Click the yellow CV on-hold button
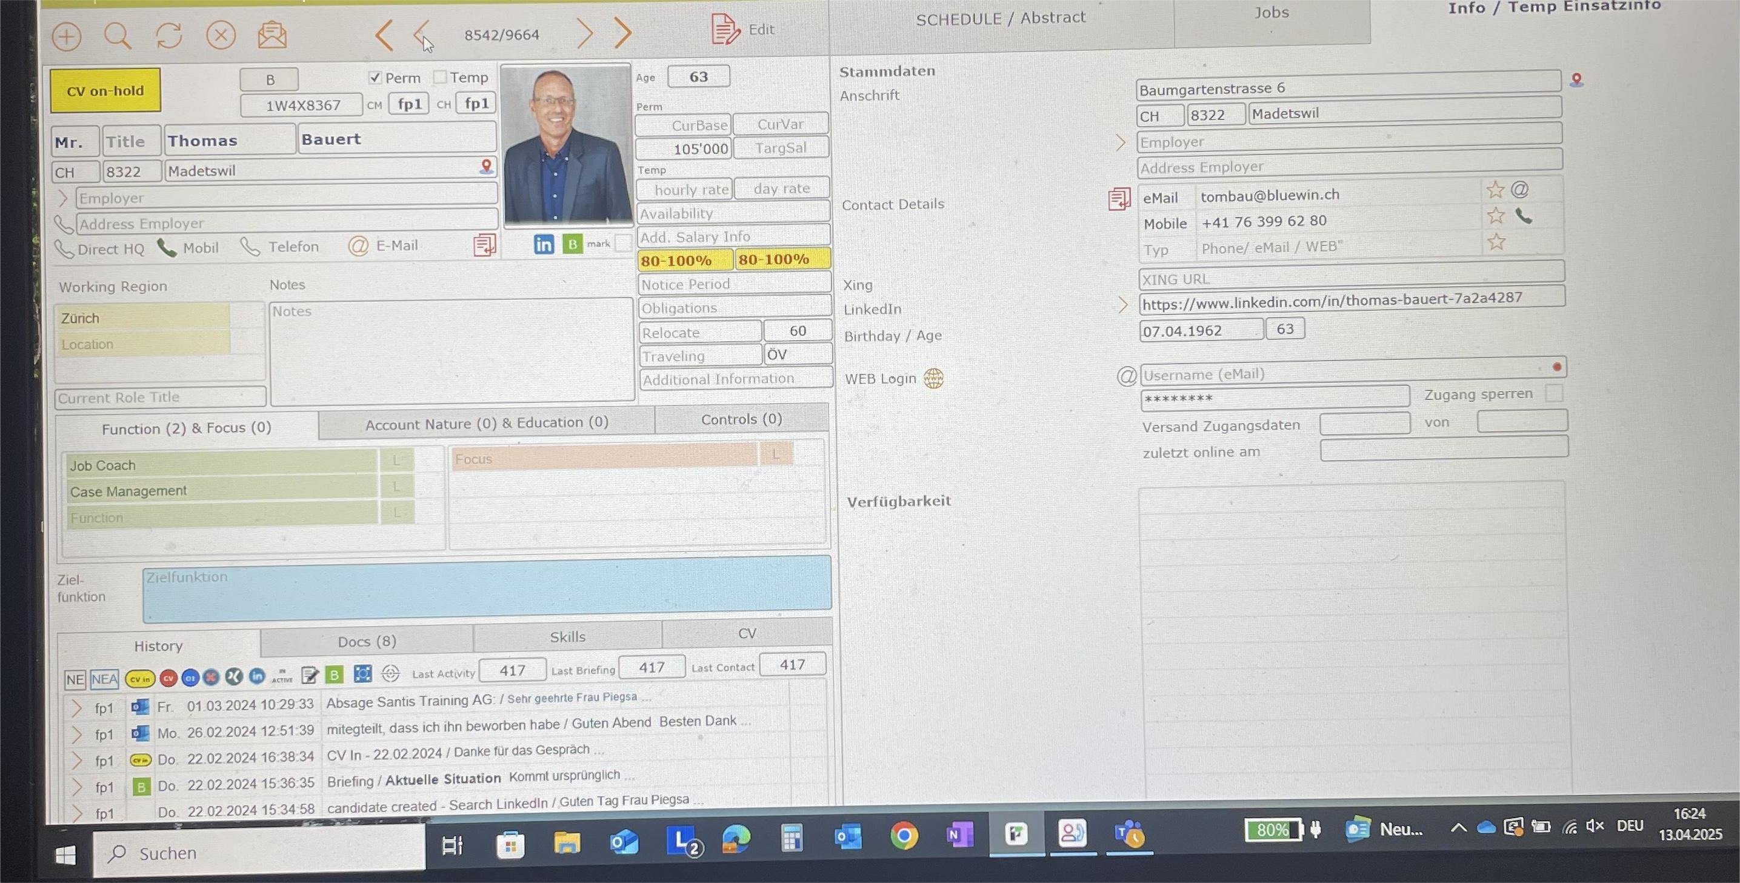The image size is (1740, 883). pos(105,90)
